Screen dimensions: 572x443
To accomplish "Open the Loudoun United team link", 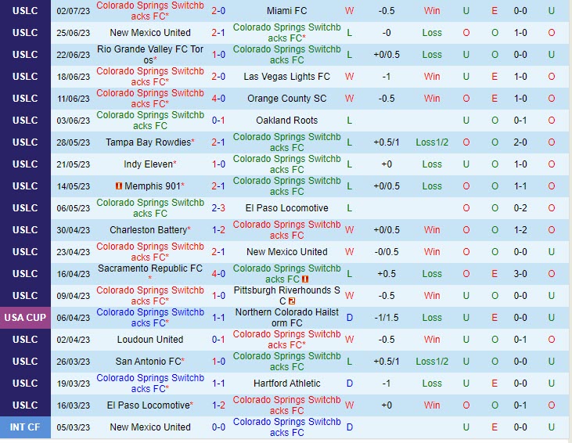I will tap(150, 340).
